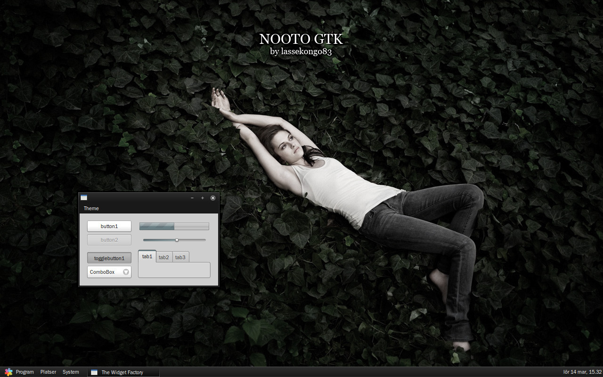Click button1
Image resolution: width=603 pixels, height=377 pixels.
pos(109,226)
